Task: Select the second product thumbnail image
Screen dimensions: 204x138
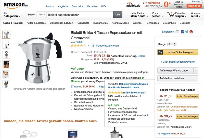Action: 6,45
